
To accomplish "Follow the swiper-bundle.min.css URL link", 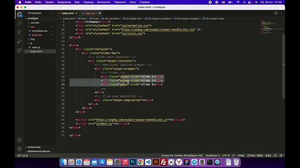I will point(157,29).
